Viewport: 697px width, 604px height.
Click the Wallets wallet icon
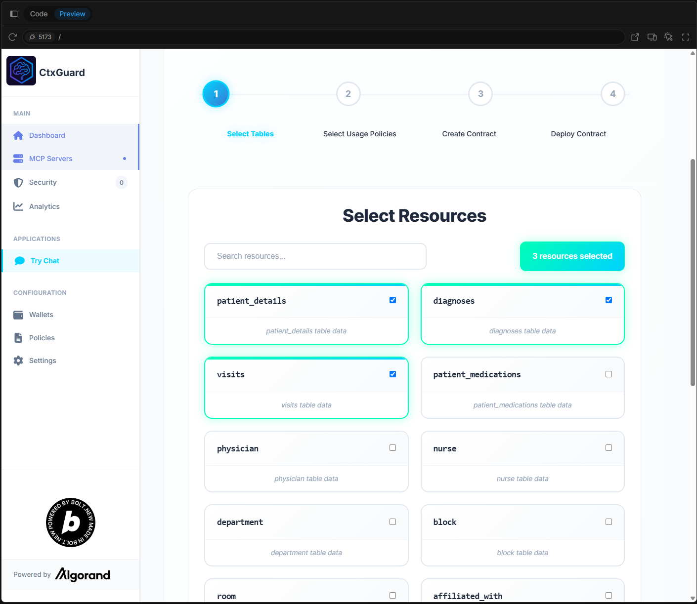[x=18, y=315]
